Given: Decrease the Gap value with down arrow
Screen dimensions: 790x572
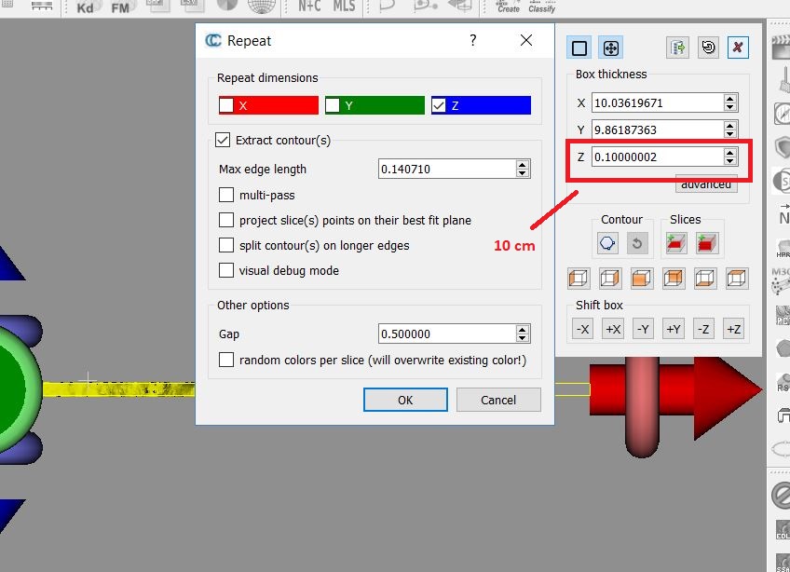Looking at the screenshot, I should [x=523, y=338].
